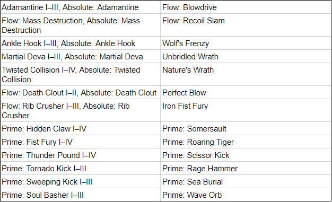Click the Adamantine I–III, Absolute: Adamantine cell
This screenshot has width=332, height=202.
coord(81,7)
